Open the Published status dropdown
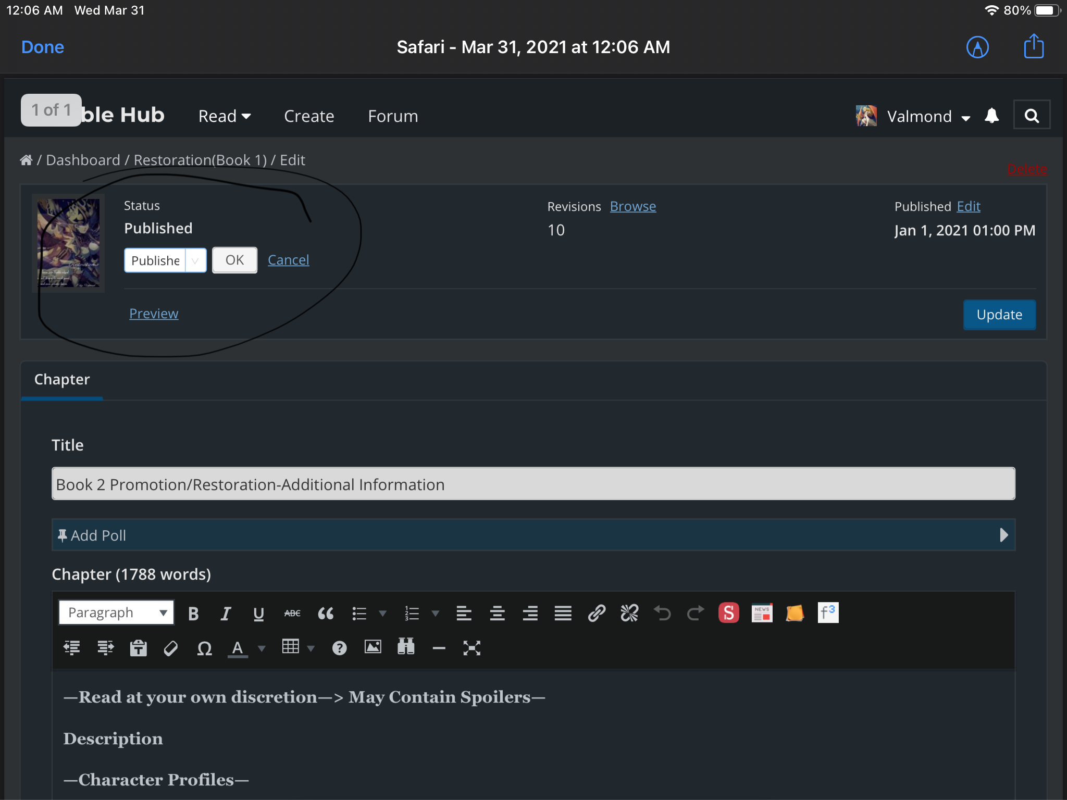This screenshot has width=1067, height=800. point(165,260)
